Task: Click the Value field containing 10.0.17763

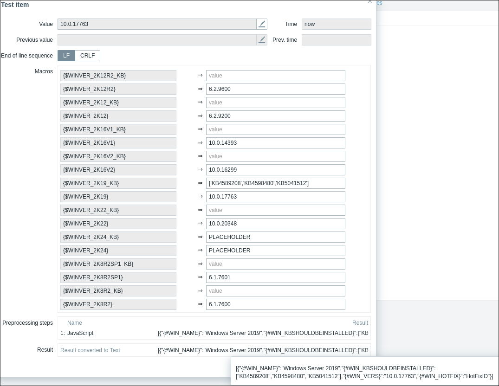Action: click(157, 24)
